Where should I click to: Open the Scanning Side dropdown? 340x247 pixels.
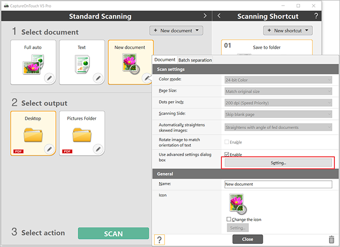click(x=278, y=114)
